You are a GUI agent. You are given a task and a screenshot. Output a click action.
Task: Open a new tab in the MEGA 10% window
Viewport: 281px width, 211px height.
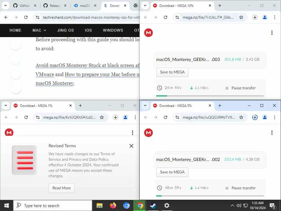(x=220, y=5)
